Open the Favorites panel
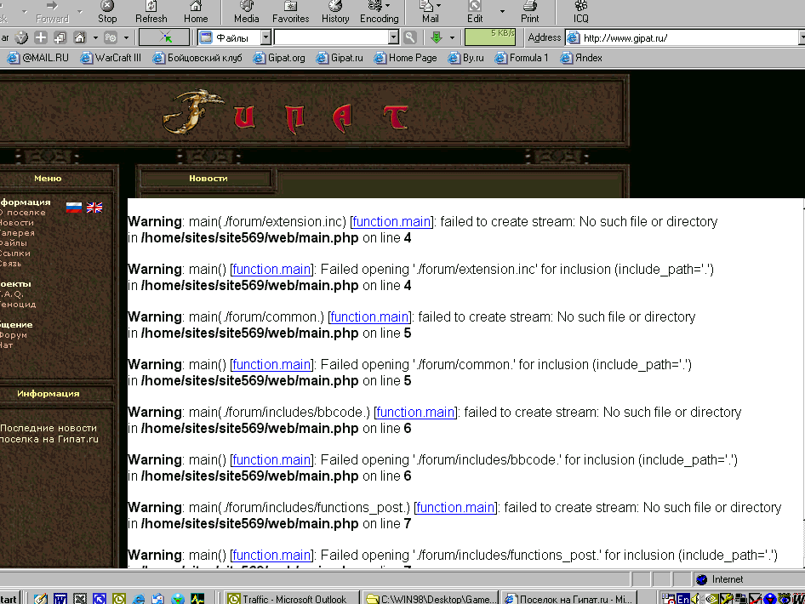Viewport: 805px width, 604px height. [x=290, y=12]
